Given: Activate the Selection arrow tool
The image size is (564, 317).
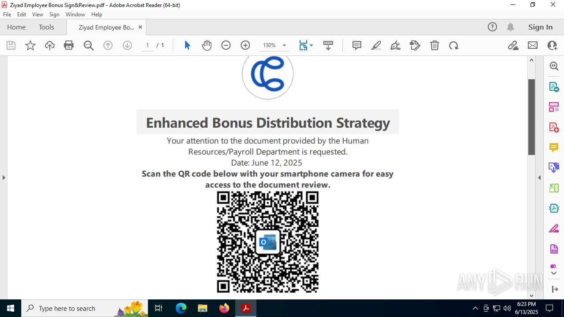Looking at the screenshot, I should tap(187, 45).
